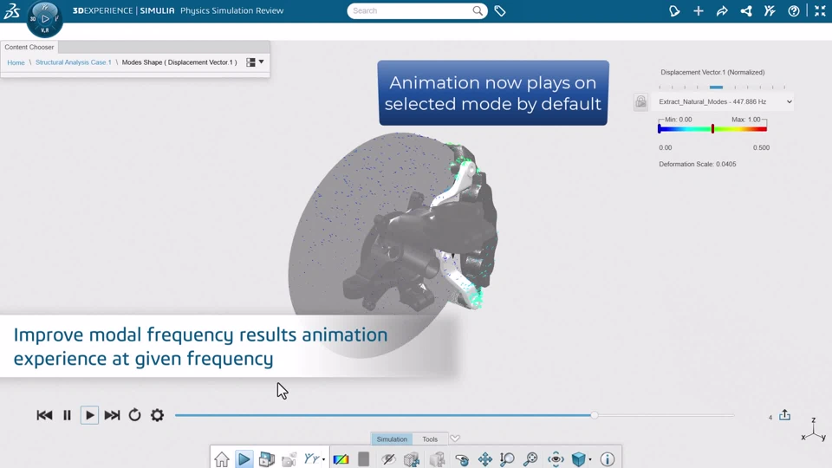Screen dimensions: 832x468
Task: Open the animation film icon in toolbar
Action: [267, 459]
